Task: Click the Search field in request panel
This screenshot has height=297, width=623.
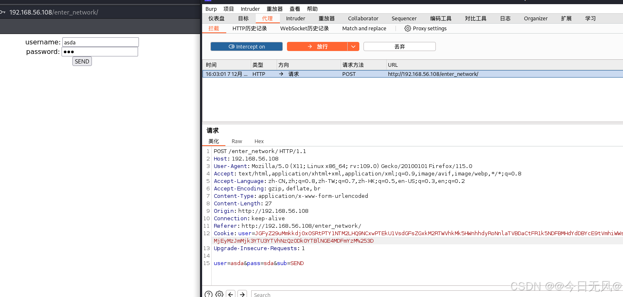Action: click(x=437, y=295)
